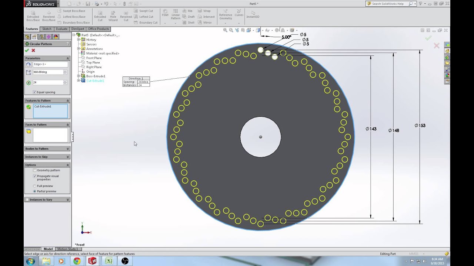
Task: Collapse the Options section
Action: coord(68,165)
